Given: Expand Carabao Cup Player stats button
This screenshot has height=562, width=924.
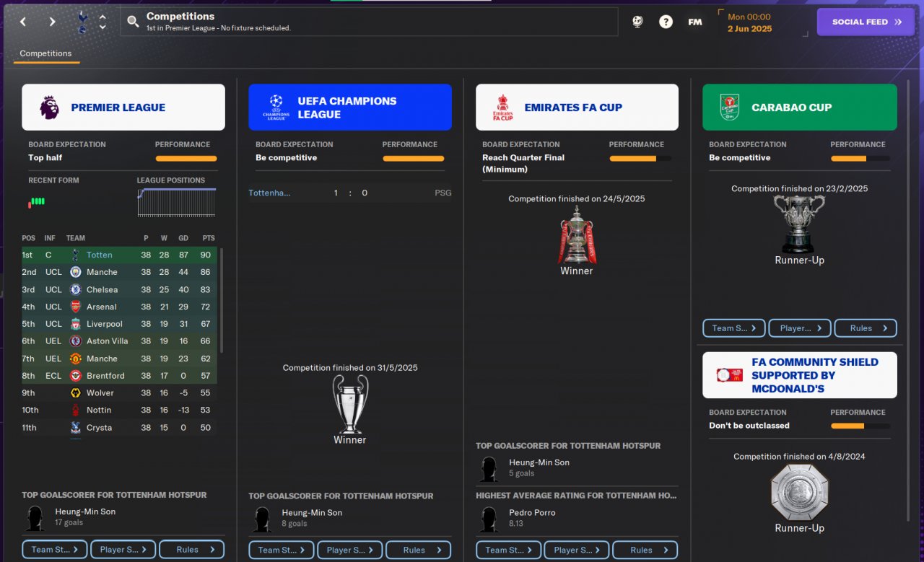Looking at the screenshot, I should [800, 328].
